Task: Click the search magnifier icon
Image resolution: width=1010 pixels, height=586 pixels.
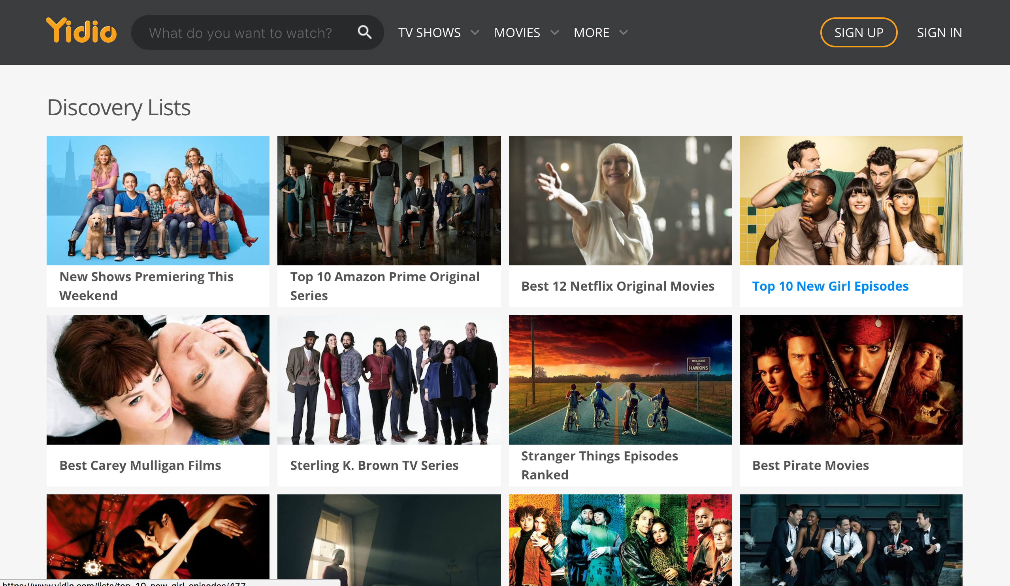Action: point(364,32)
